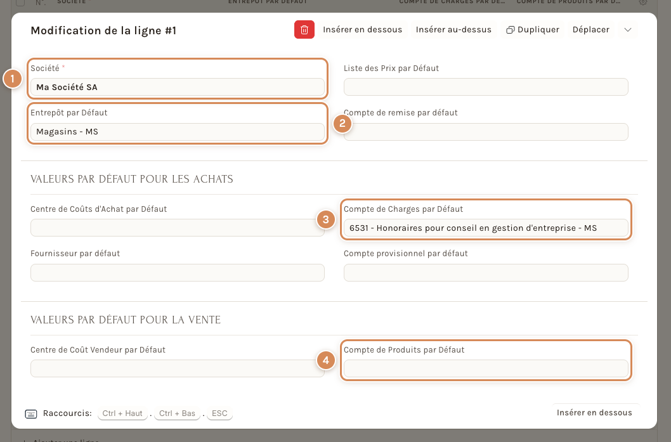Focus the Centre de Coûts d'Achat par Défaut field
This screenshot has height=442, width=671.
click(178, 228)
